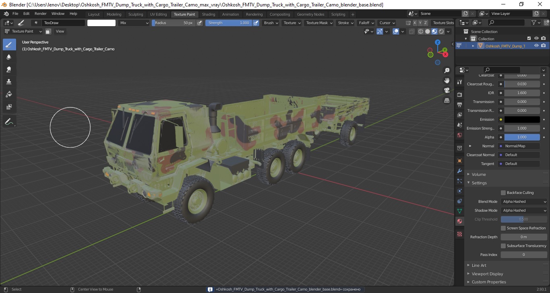550x293 pixels.
Task: Open the Render properties tab
Action: click(x=459, y=95)
